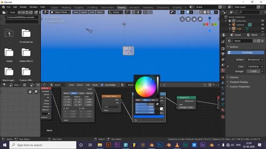Click pan hand icon in node editor sidebar
The width and height of the screenshot is (266, 149).
click(30, 91)
